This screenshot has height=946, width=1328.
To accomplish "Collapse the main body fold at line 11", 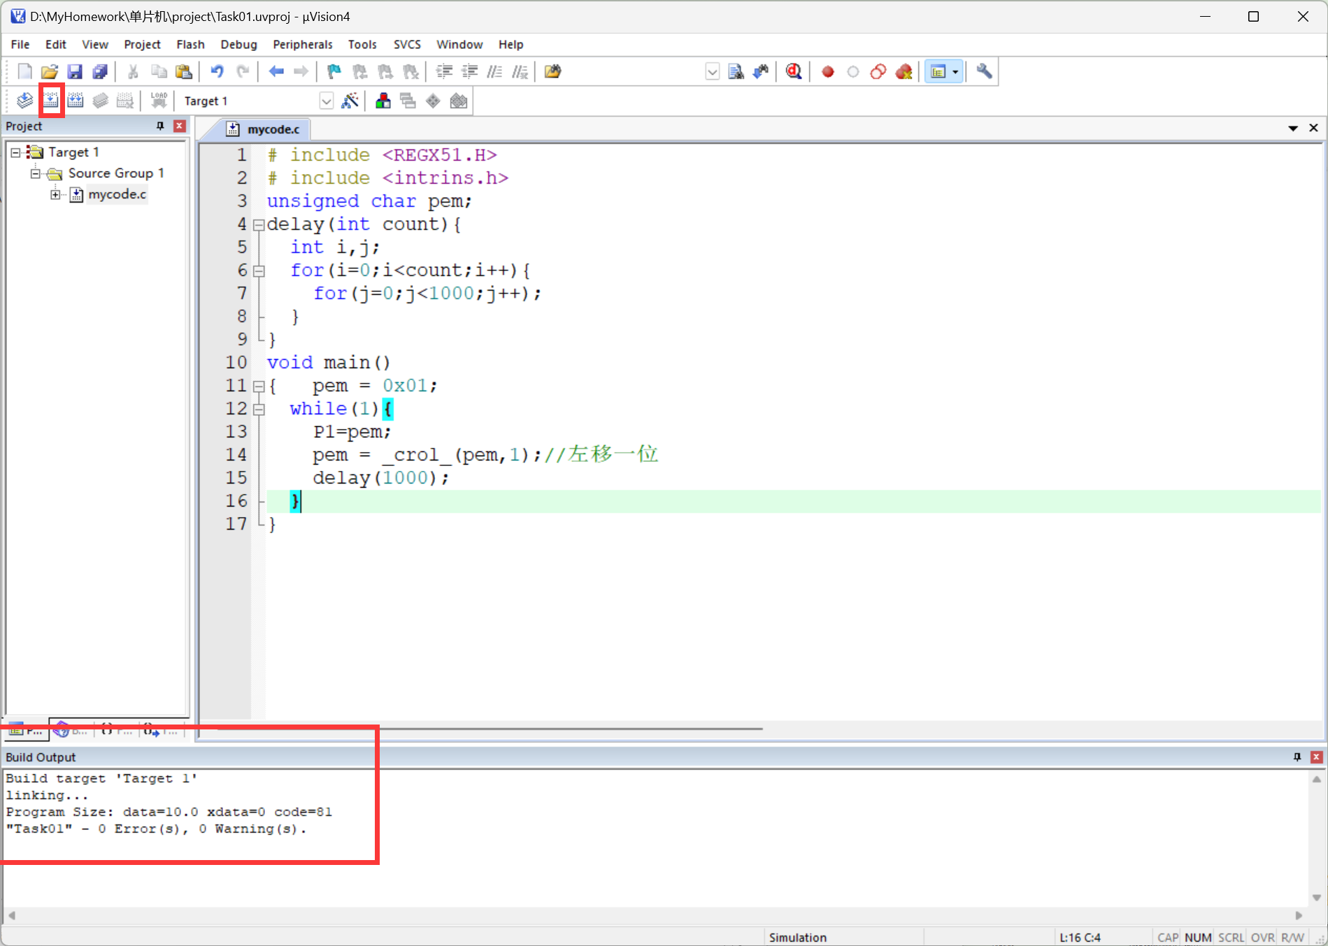I will (x=259, y=386).
